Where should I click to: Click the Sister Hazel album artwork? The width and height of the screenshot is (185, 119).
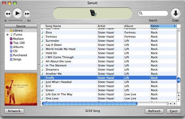21,89
